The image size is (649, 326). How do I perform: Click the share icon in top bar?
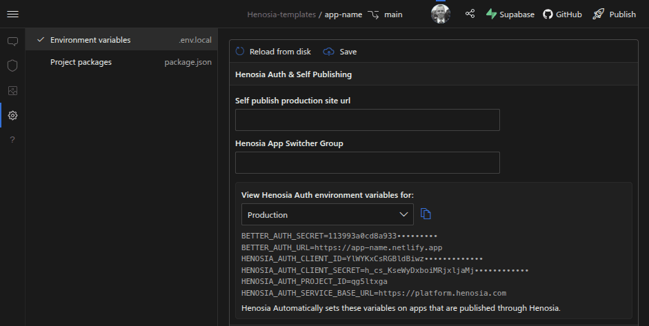470,14
